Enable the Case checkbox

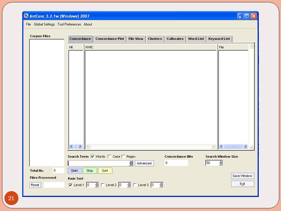click(x=109, y=156)
